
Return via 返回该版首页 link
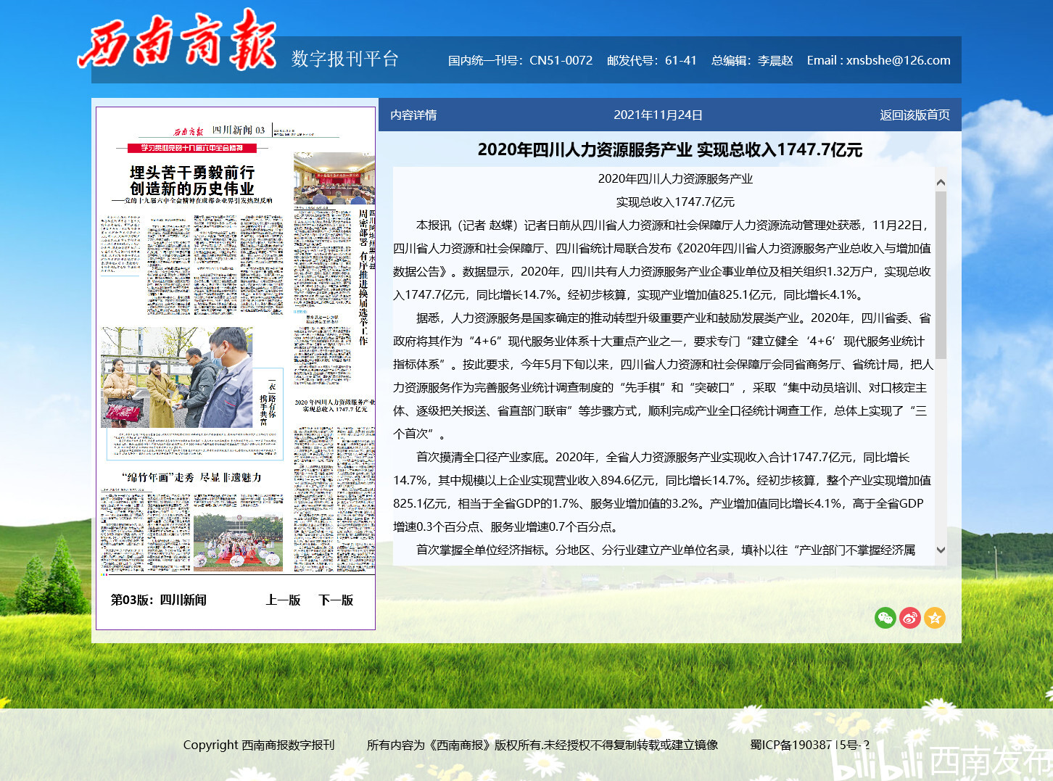pyautogui.click(x=914, y=115)
